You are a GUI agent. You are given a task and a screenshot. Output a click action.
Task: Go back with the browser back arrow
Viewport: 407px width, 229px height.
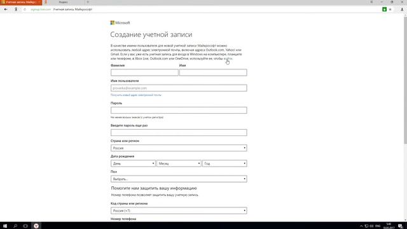click(6, 10)
